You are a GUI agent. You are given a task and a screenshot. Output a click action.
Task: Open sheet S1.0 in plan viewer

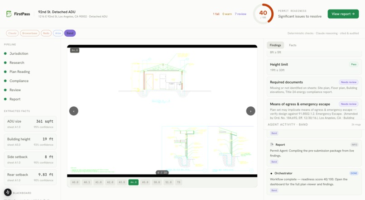coord(168,182)
